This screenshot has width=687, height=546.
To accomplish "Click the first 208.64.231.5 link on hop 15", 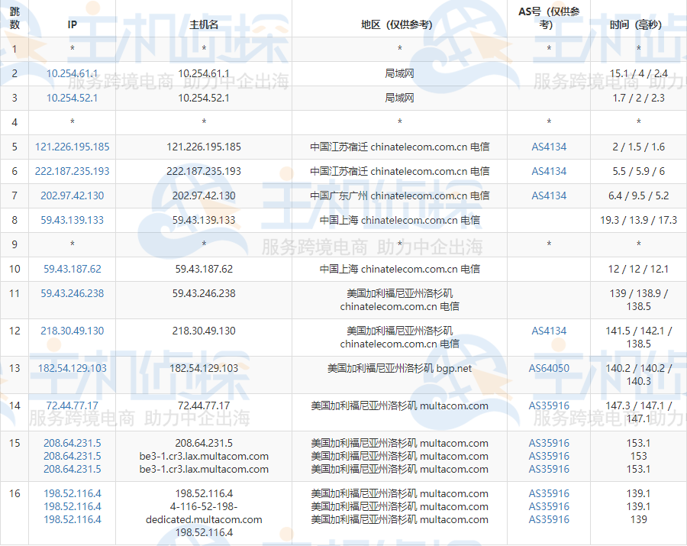I will click(x=72, y=441).
